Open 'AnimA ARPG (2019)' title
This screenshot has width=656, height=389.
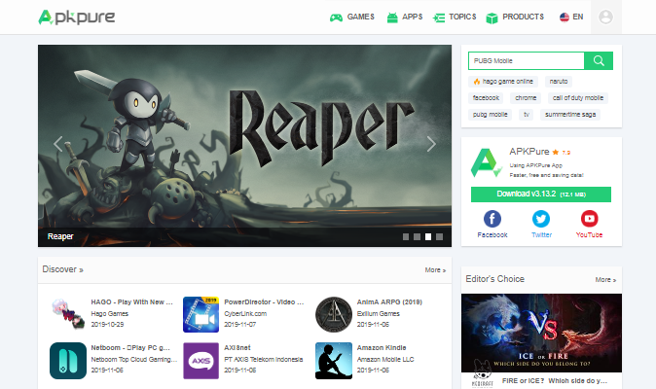[389, 302]
